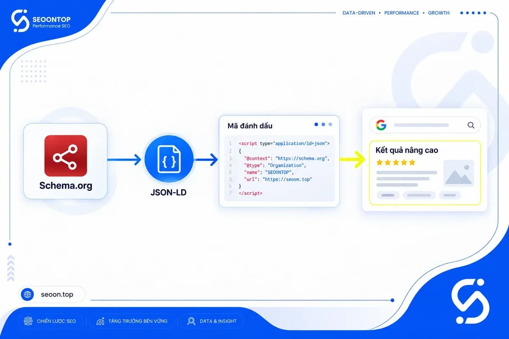Click the red Schema.org share icon
The image size is (509, 339).
[x=66, y=156]
